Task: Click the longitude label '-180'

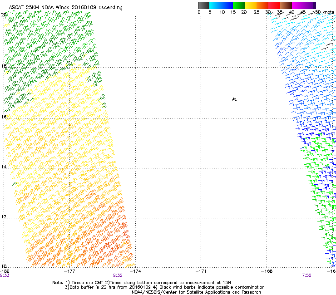Action: point(5,271)
